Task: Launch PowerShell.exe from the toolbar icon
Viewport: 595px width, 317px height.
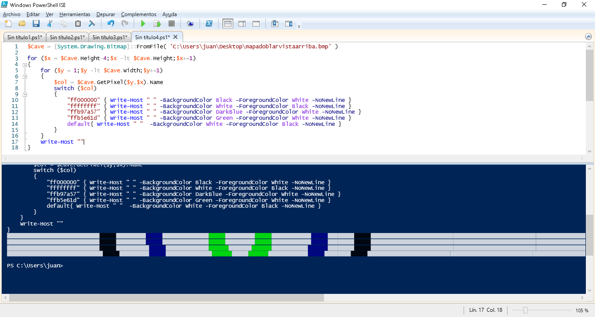Action: tap(210, 24)
